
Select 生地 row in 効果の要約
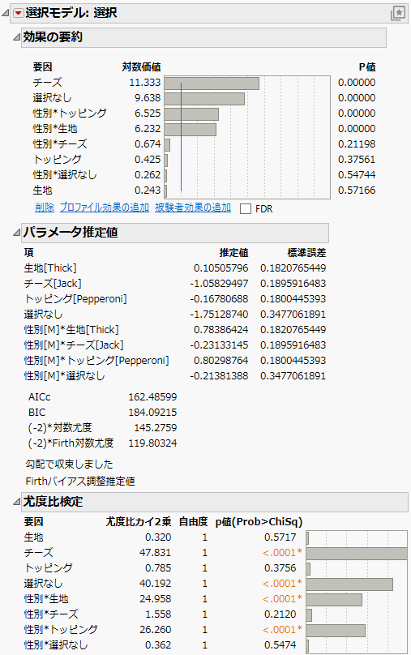coord(43,191)
